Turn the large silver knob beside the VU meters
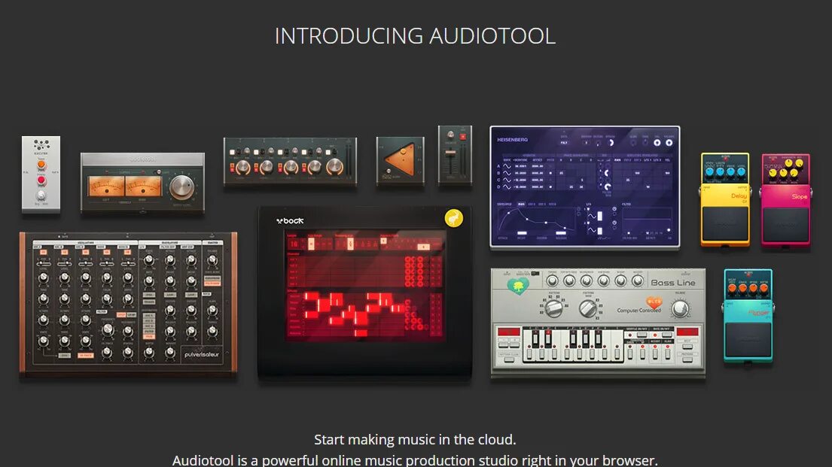Screen dimensions: 832x467 coord(182,186)
